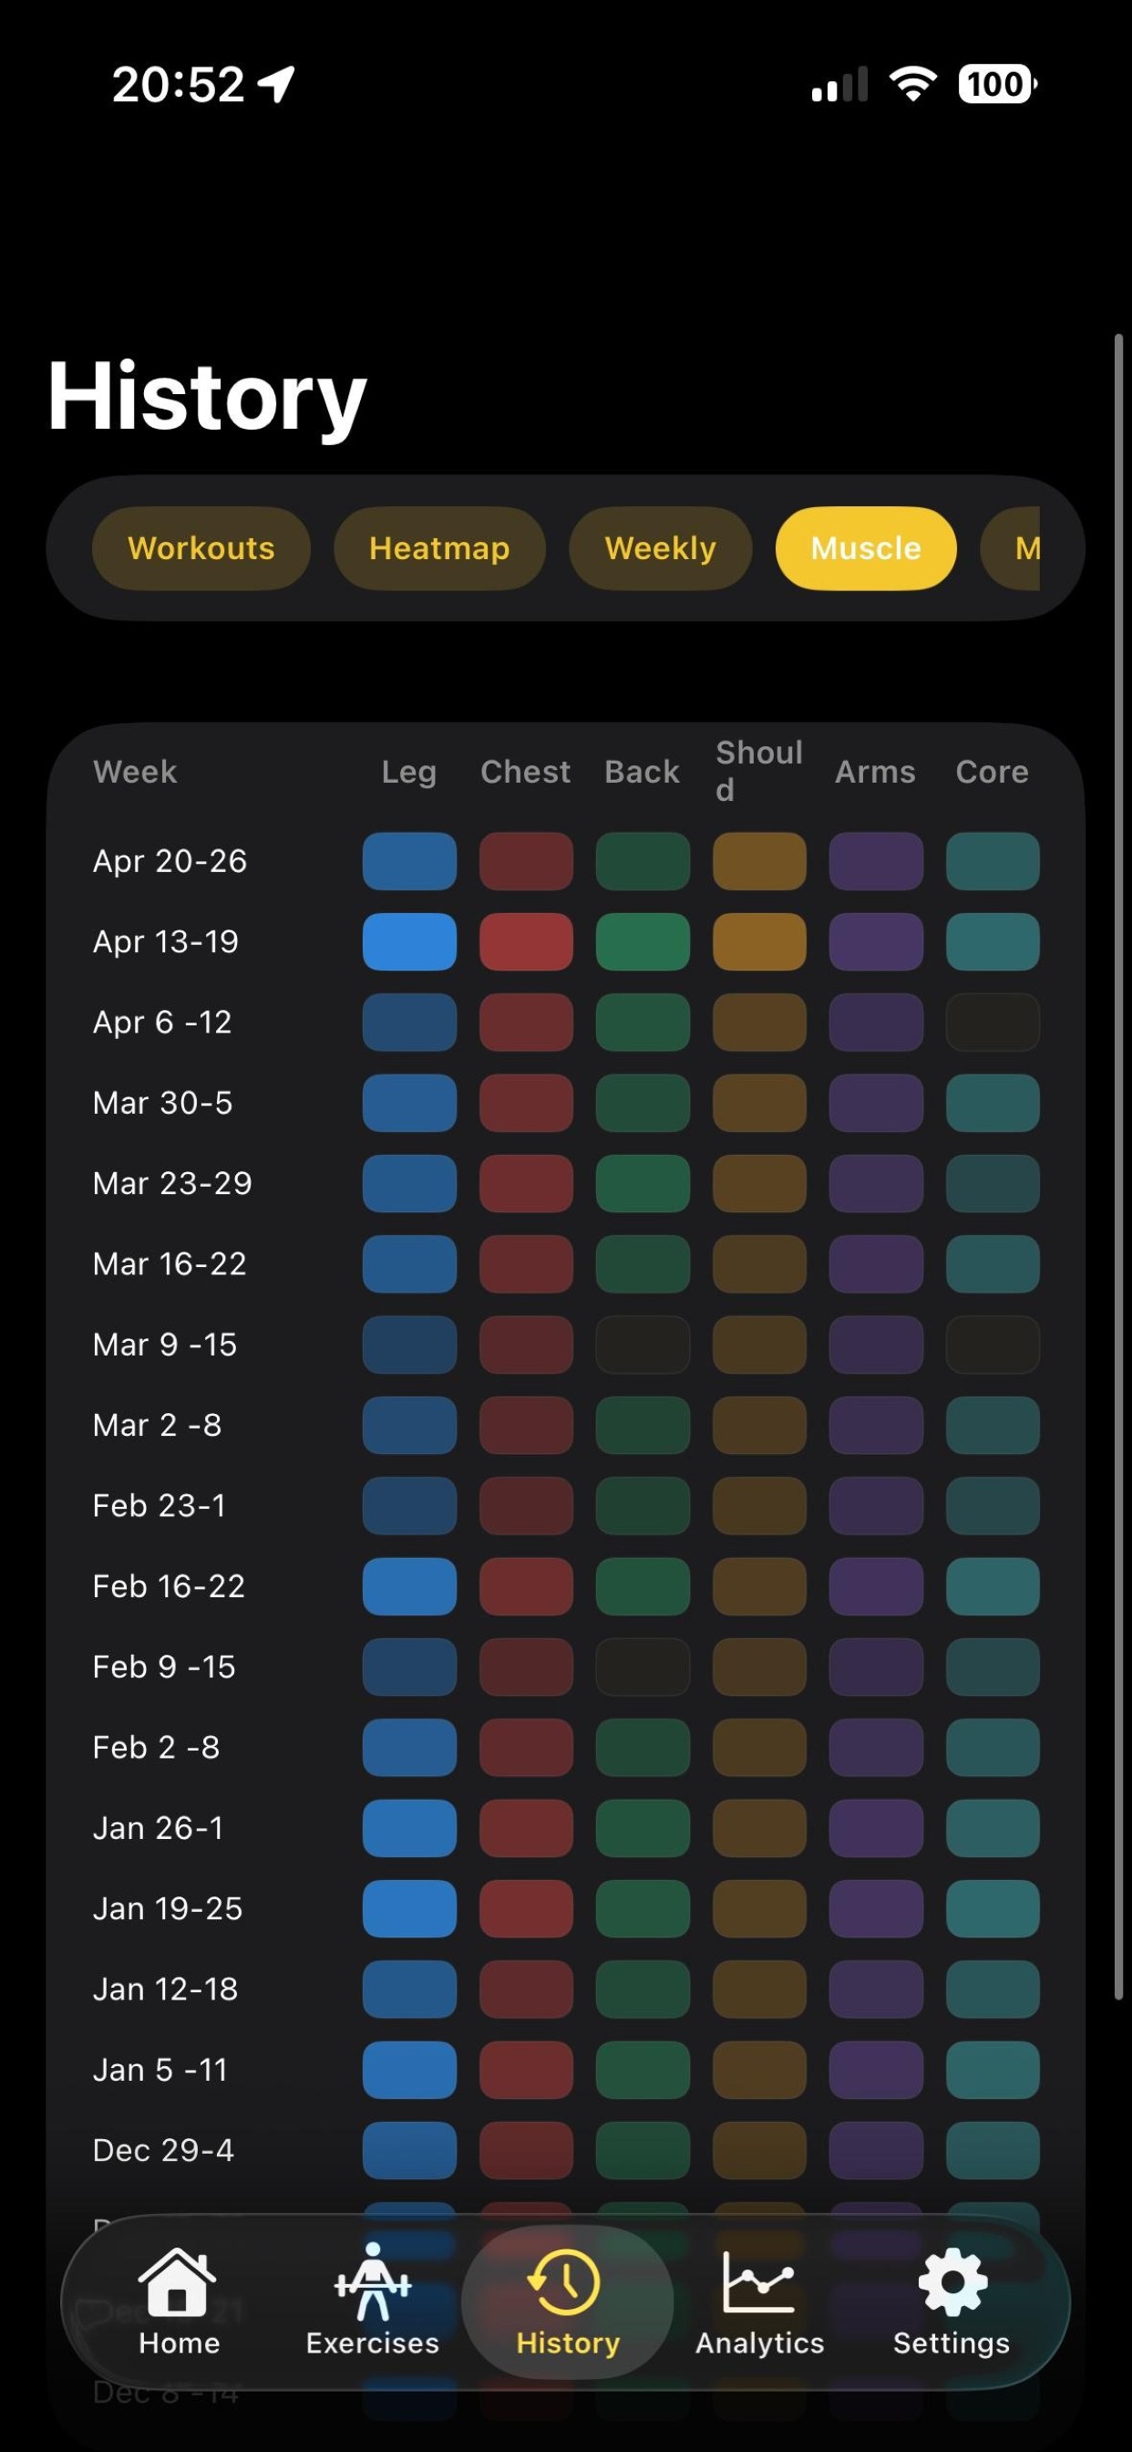
Task: Tap the empty Back cell for Mar 9 -15
Action: pyautogui.click(x=643, y=1345)
